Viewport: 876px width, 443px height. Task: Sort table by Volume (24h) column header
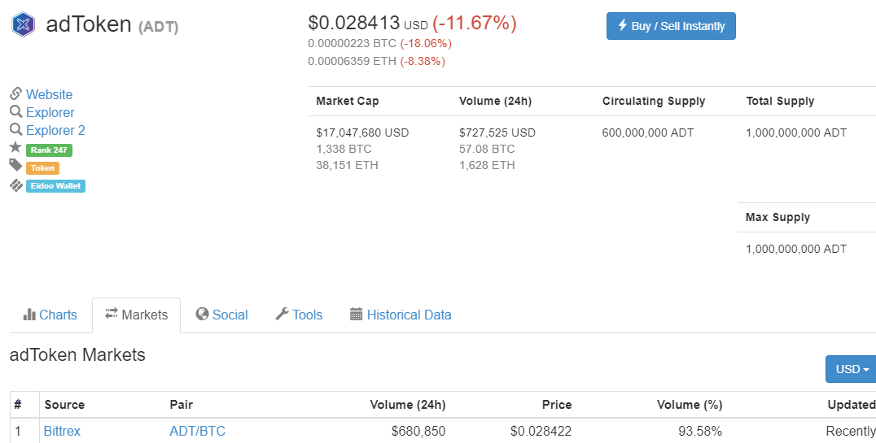407,405
